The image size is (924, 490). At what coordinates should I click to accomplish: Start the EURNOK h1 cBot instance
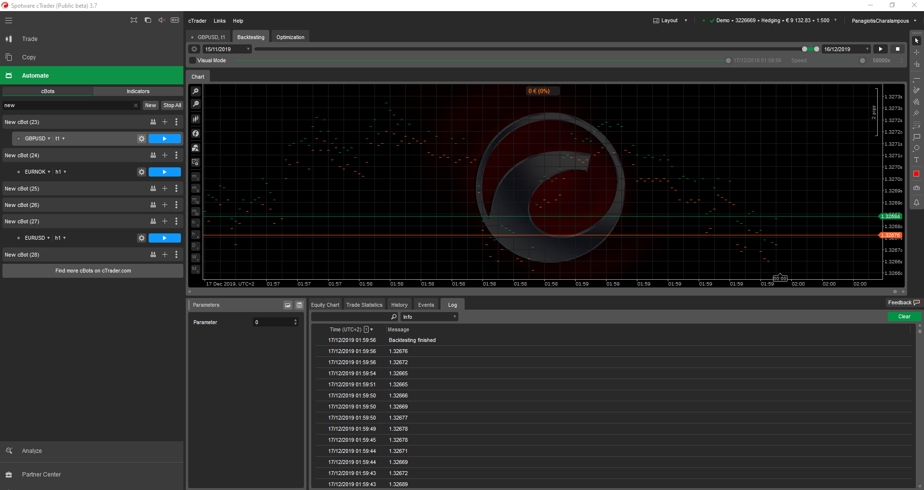pos(165,172)
